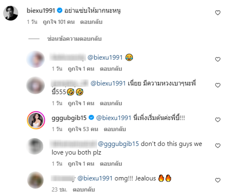The width and height of the screenshot is (225, 194).
Task: Tap the heart beside the 555 reply
Action: [218, 85]
